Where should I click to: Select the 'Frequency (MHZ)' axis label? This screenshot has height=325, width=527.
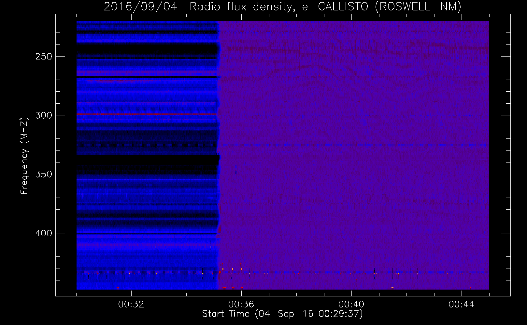click(x=25, y=156)
